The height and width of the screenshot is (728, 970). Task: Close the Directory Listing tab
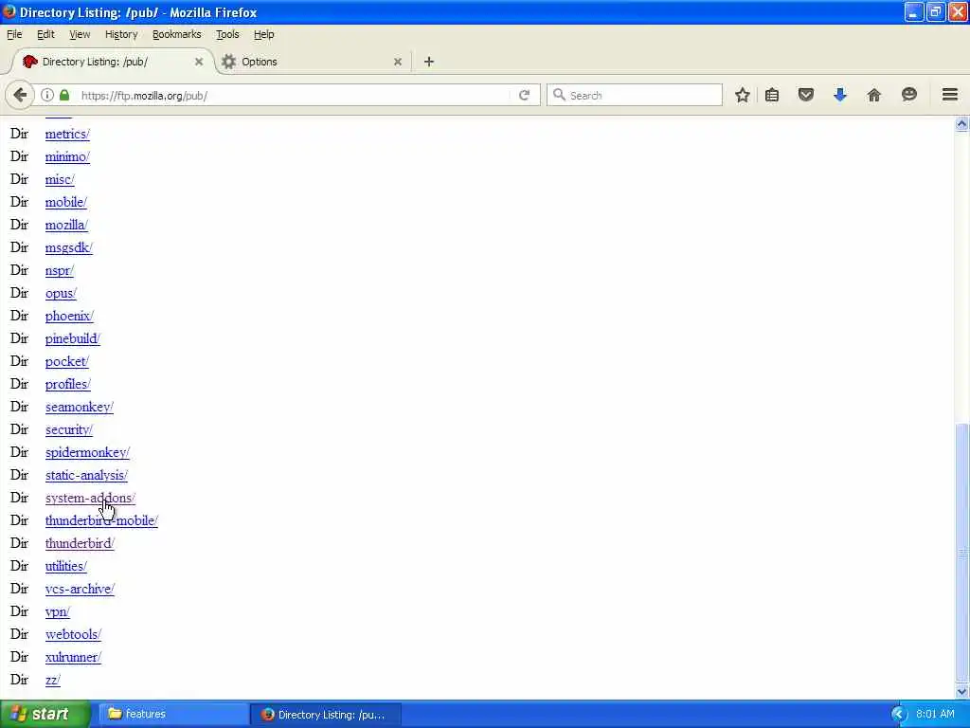click(x=199, y=62)
